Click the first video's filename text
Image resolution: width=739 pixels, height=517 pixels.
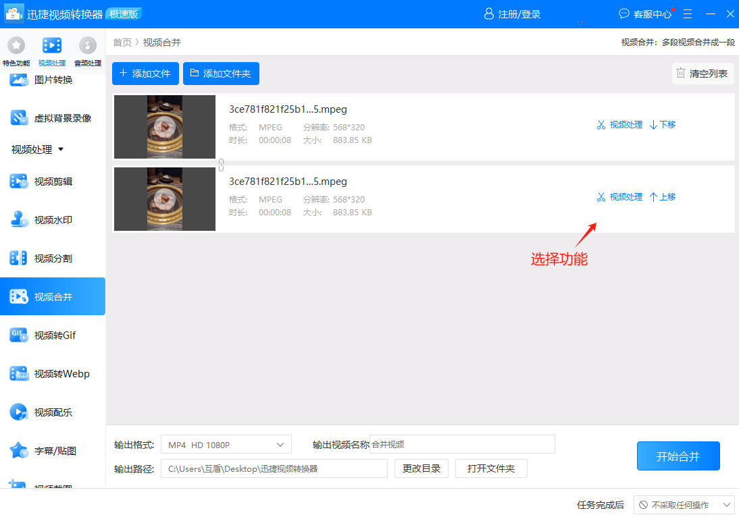pyautogui.click(x=288, y=109)
